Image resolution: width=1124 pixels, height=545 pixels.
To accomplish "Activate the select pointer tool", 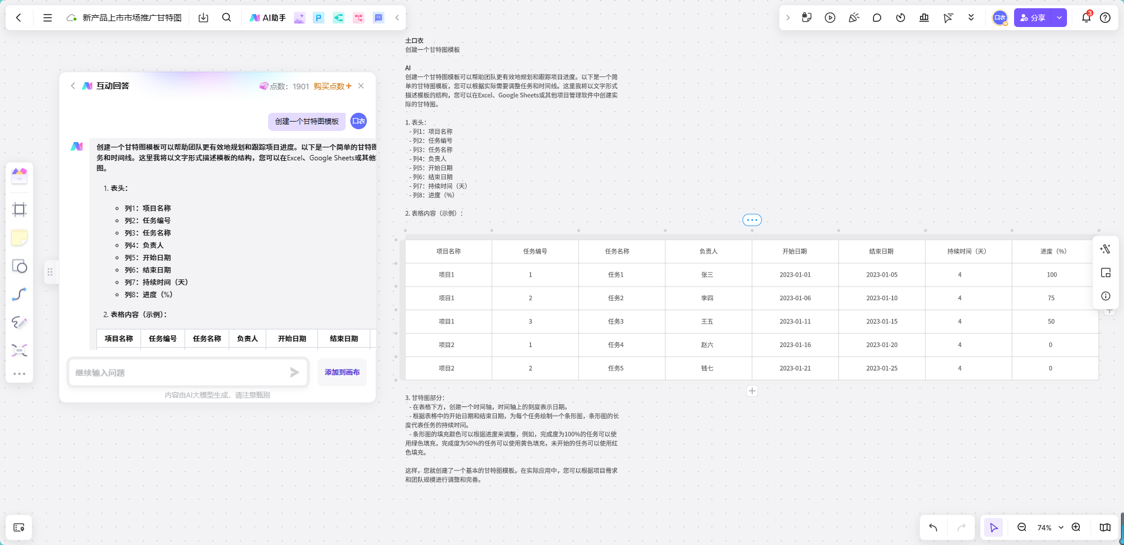I will (993, 527).
